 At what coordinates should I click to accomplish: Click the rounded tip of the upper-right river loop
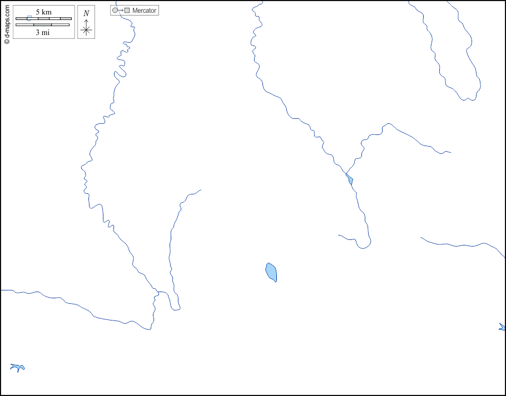click(x=469, y=98)
